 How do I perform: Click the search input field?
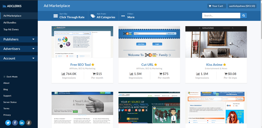point(221,16)
